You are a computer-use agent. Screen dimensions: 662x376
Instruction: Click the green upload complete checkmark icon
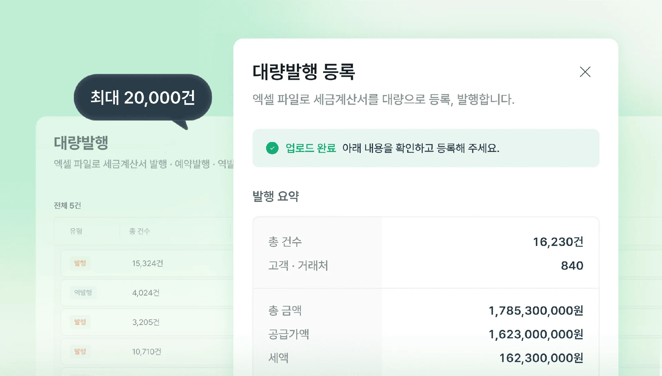pyautogui.click(x=272, y=149)
